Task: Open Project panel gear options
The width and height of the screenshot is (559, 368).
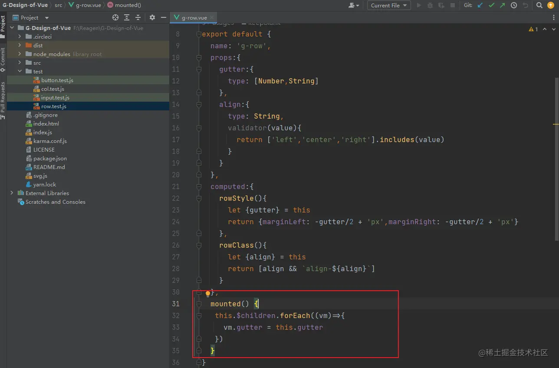Action: click(x=152, y=17)
